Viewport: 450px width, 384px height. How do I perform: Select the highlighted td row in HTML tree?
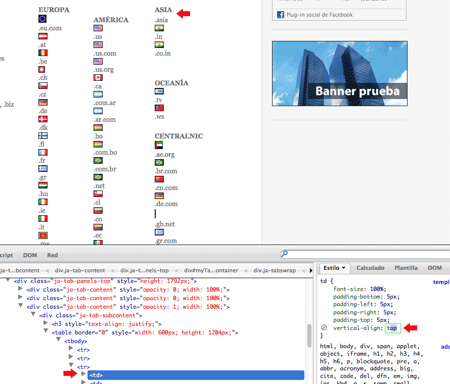tap(196, 375)
